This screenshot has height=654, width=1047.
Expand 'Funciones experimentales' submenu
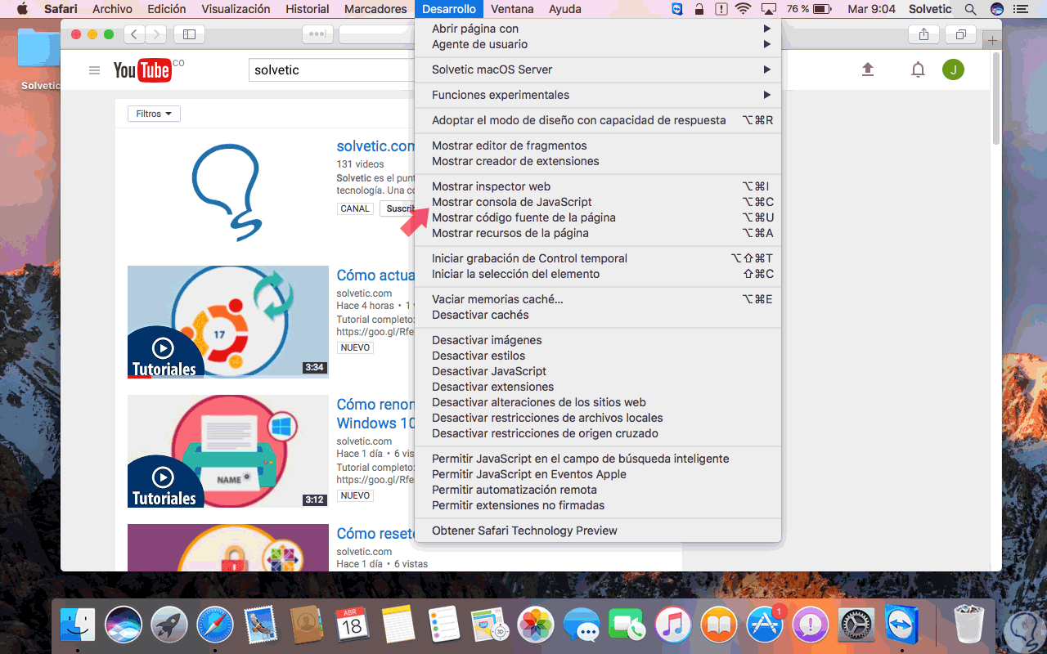pos(598,95)
